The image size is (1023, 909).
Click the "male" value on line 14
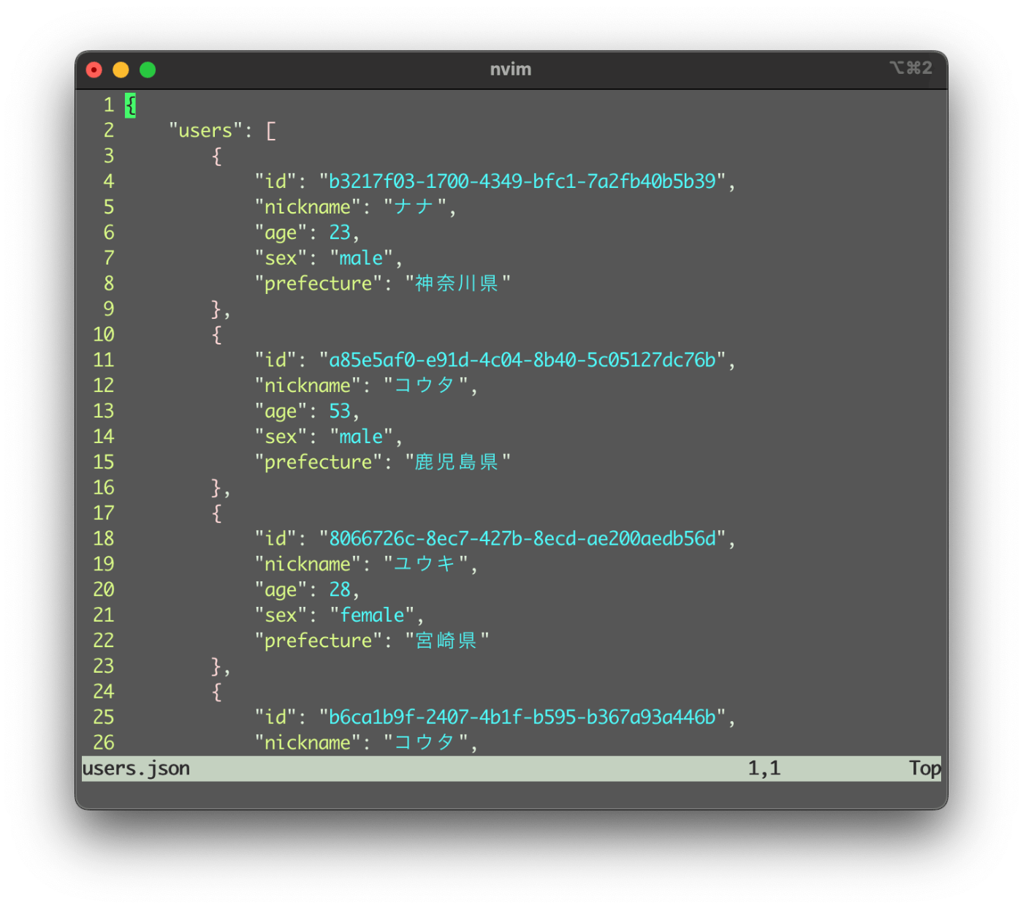pyautogui.click(x=362, y=437)
